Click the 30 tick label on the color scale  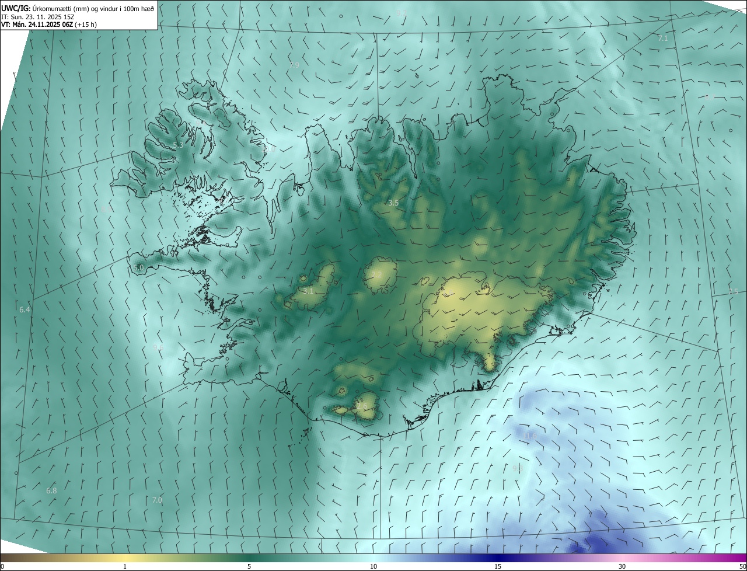tap(622, 566)
